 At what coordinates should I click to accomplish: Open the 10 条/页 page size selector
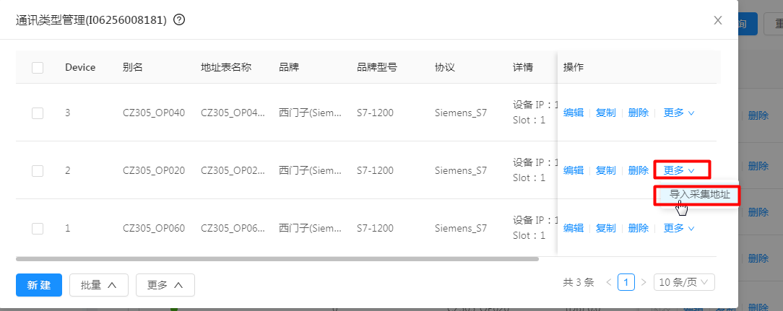(x=683, y=282)
